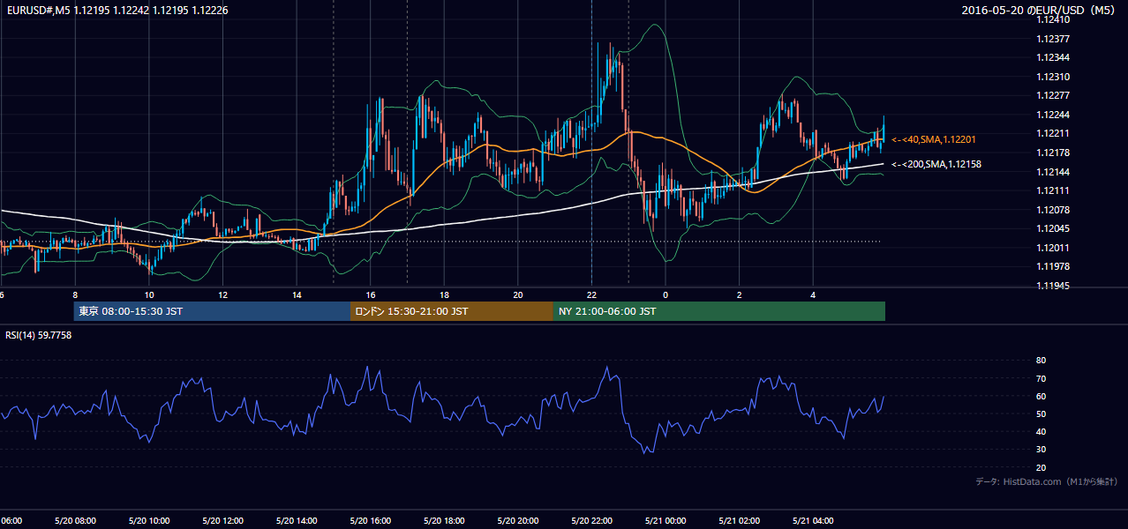Viewport: 1128px width, 529px height.
Task: Click the 5/20 20:00 bottom time label
Action: 517,521
